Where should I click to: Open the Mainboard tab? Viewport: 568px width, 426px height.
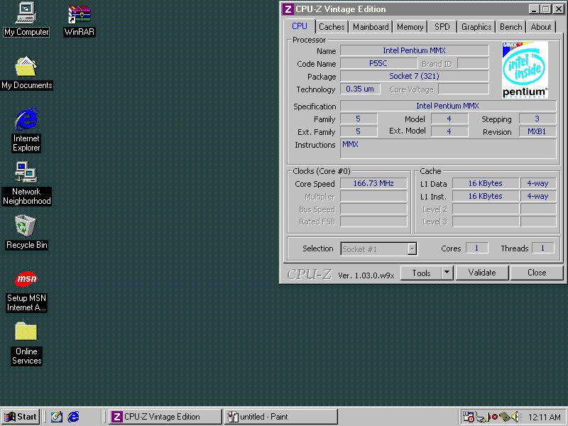pyautogui.click(x=371, y=27)
